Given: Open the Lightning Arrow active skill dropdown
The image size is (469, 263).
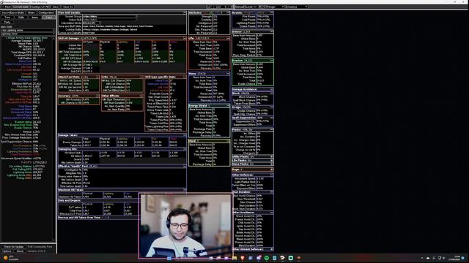Looking at the screenshot, I should point(28,34).
